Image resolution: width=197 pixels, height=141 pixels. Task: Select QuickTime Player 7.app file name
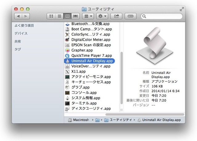[x=92, y=55]
